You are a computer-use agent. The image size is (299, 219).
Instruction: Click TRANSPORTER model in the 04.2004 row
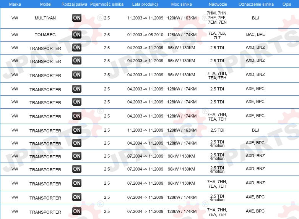45,144
